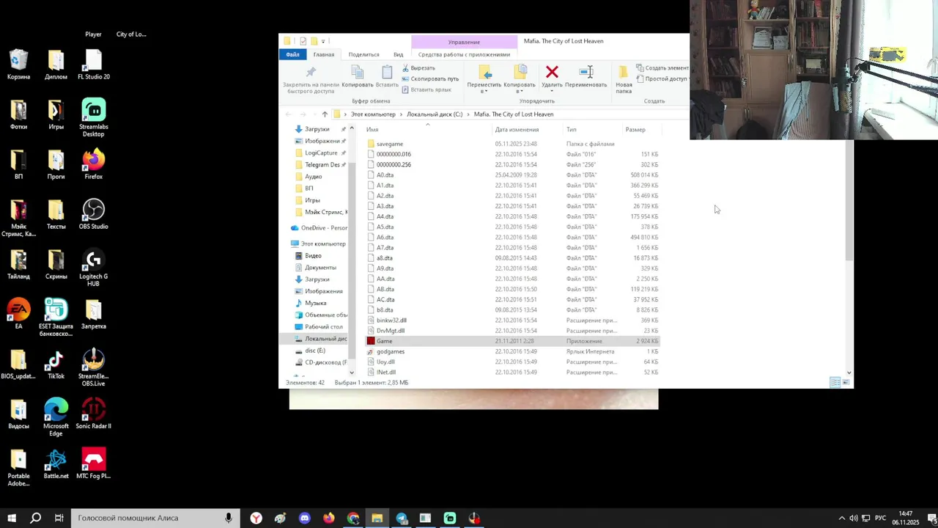The width and height of the screenshot is (938, 528).
Task: Open the TikTok desktop shortcut
Action: 56,364
